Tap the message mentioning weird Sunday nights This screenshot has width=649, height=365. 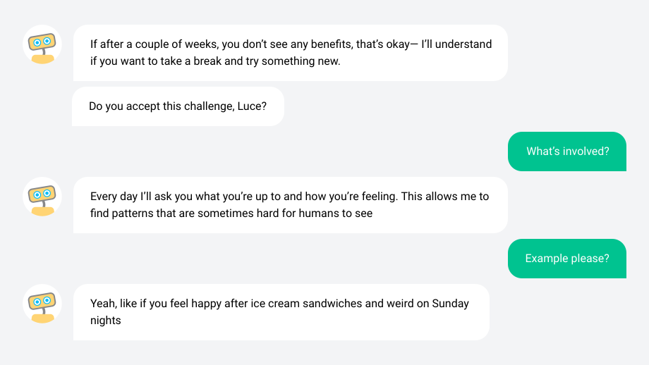tap(281, 312)
